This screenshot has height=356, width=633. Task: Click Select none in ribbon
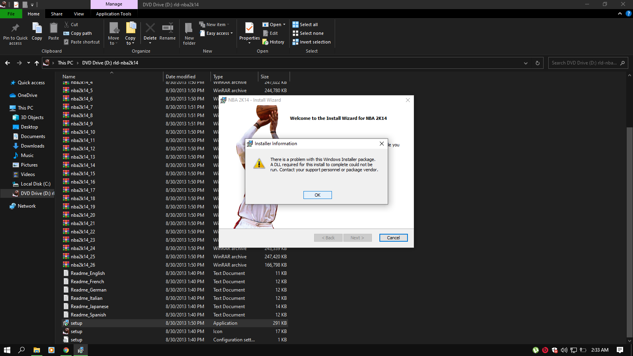(x=308, y=33)
